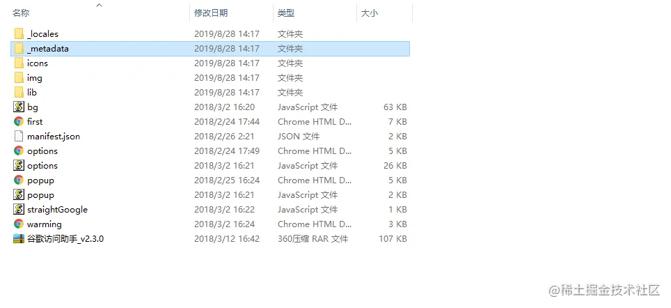
Task: Click the icons folder name
Action: point(37,63)
